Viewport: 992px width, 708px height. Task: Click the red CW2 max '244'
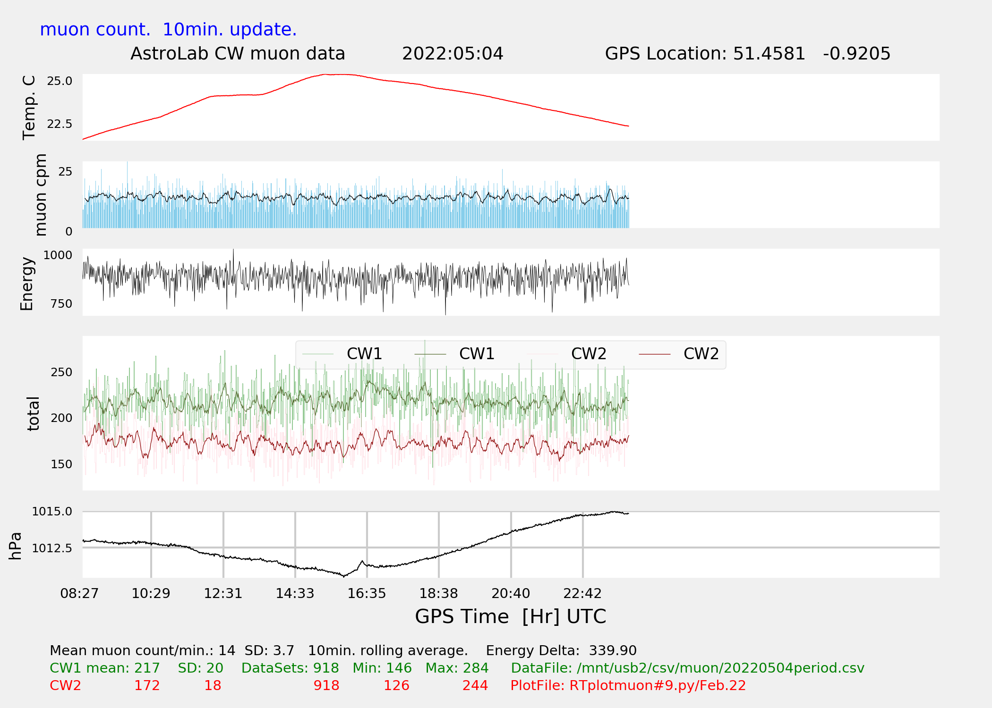pyautogui.click(x=475, y=686)
